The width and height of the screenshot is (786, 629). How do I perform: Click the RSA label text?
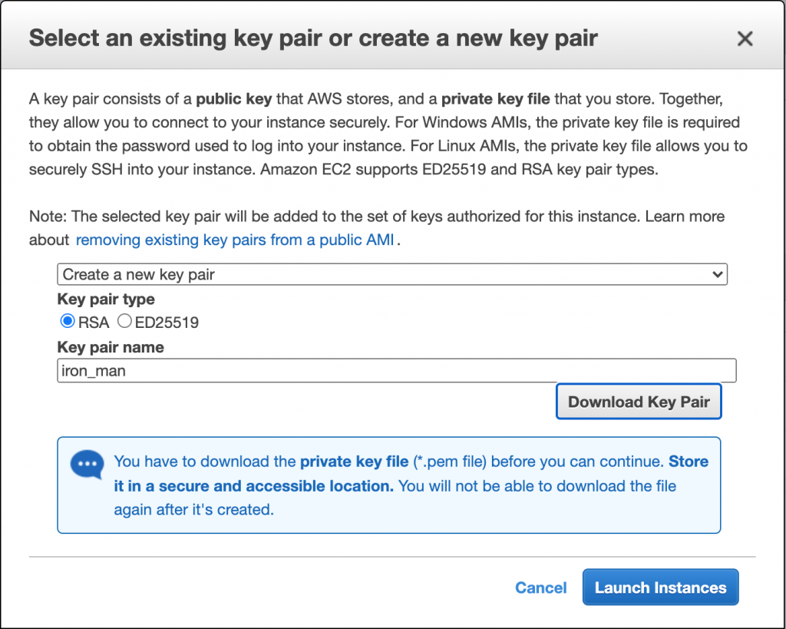coord(94,323)
